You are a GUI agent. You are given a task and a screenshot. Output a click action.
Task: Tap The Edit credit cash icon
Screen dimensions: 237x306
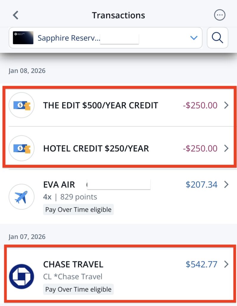pos(22,105)
